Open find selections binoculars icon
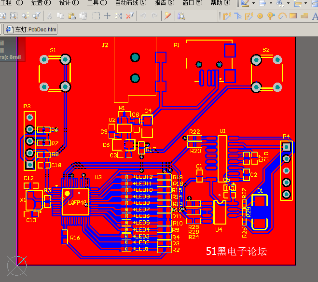The image size is (318, 282). pyautogui.click(x=280, y=3)
